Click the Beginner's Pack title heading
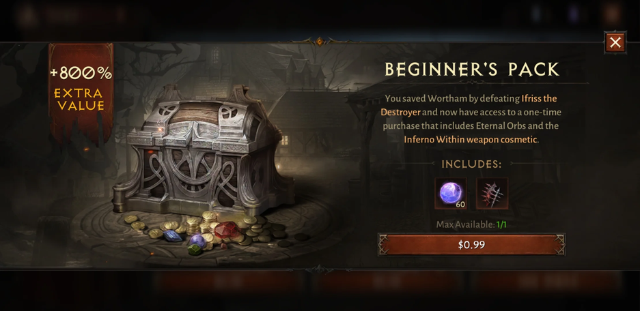This screenshot has width=640, height=311. [472, 70]
